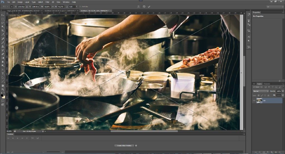The width and height of the screenshot is (285, 154).
Task: Open the Opacity dropdown arrow
Action: pyautogui.click(x=283, y=91)
